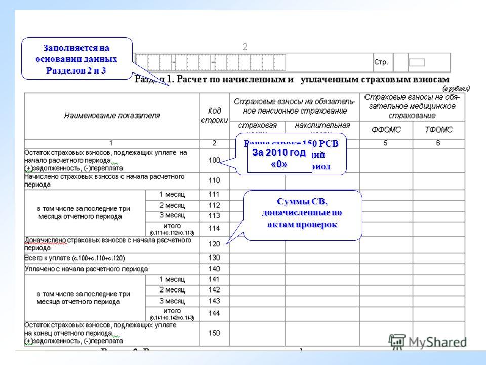Select 'итого (с.141+с.142+с.143)' cell
486x365 pixels.
coord(172,314)
